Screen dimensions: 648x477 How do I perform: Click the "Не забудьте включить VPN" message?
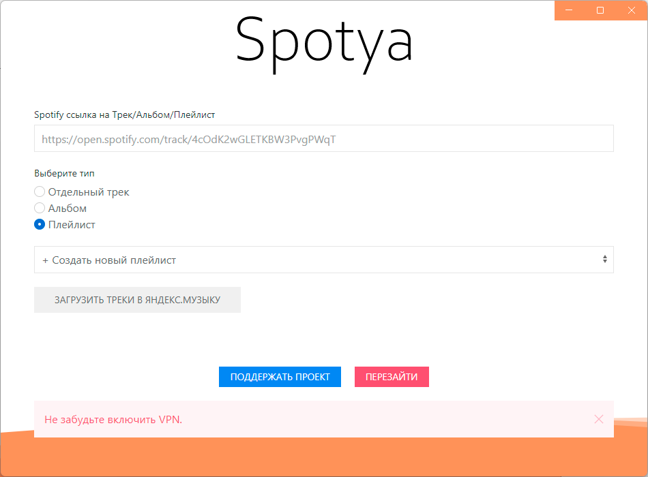(x=113, y=420)
